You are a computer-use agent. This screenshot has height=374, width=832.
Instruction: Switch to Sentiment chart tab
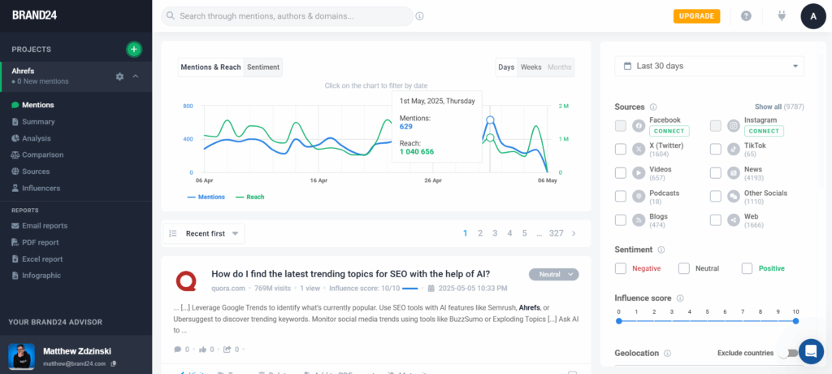(x=263, y=67)
